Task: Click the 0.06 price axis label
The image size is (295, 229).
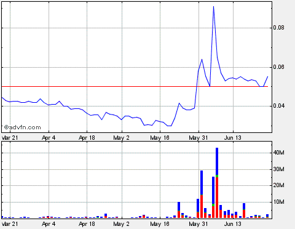Action: [278, 67]
